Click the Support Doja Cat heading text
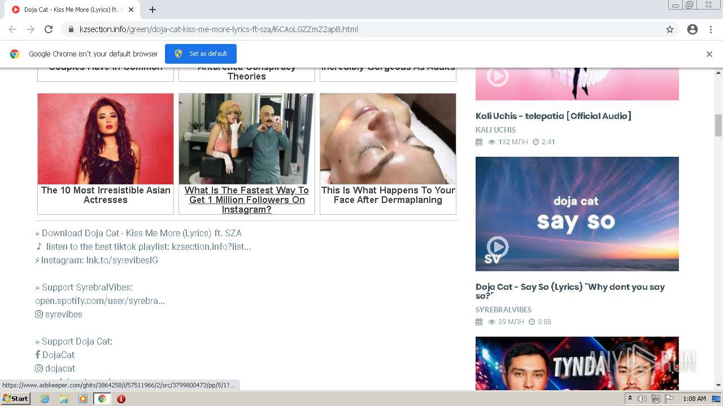The width and height of the screenshot is (723, 406). [74, 341]
